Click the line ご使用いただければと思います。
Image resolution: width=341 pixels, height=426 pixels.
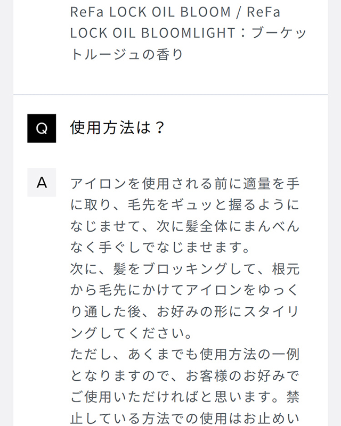(170, 397)
